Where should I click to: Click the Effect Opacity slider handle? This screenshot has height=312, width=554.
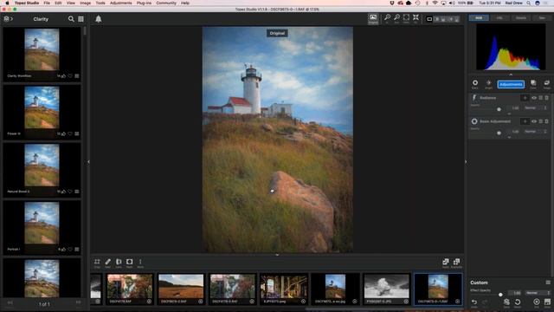(500, 295)
